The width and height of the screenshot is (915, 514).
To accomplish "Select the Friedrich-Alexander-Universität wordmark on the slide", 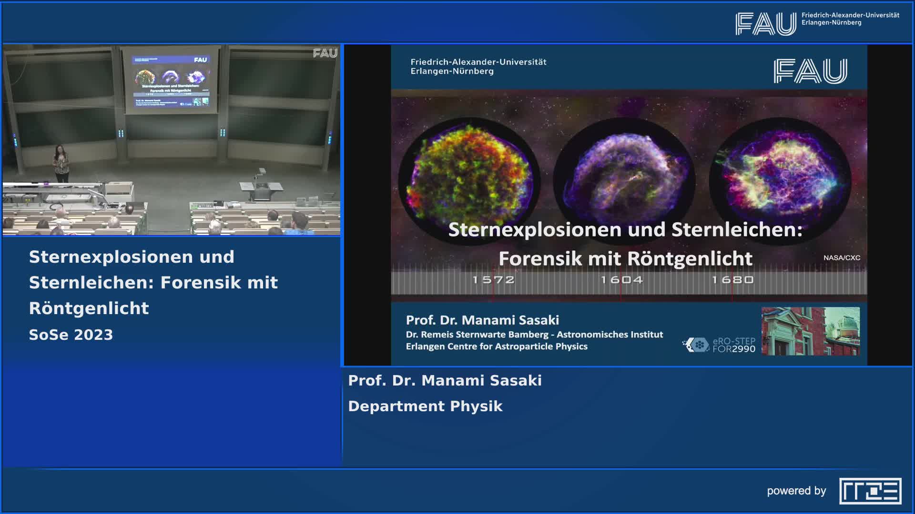I will click(478, 62).
